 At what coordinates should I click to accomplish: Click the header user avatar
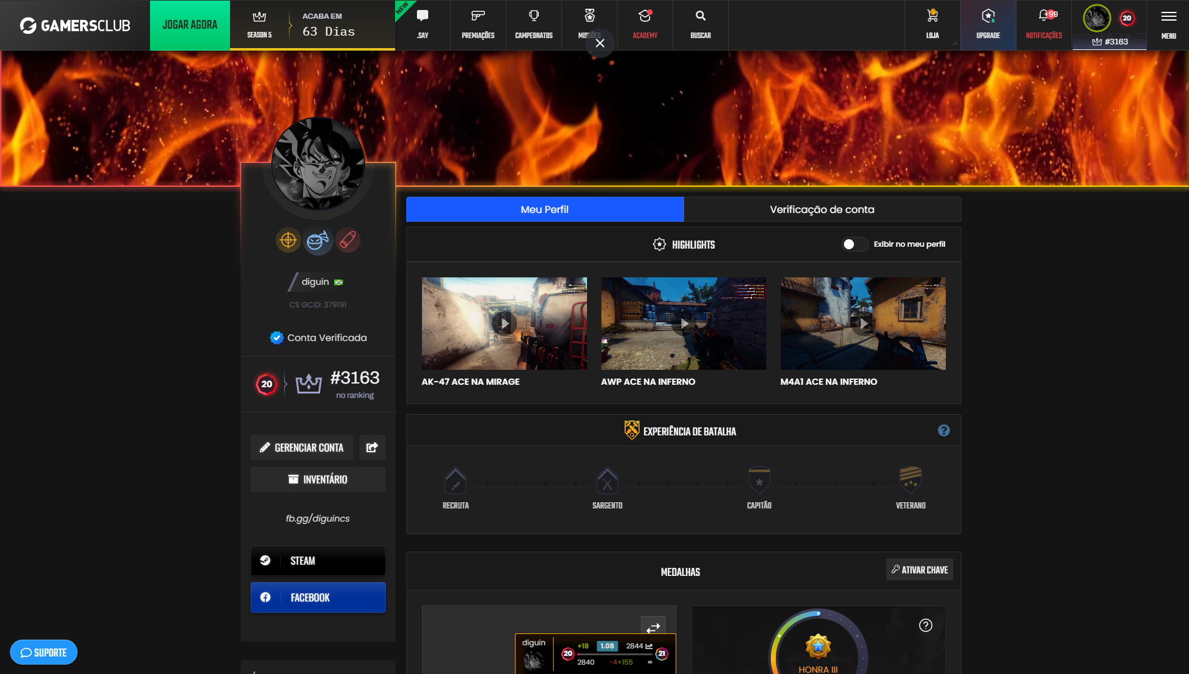click(x=1097, y=18)
